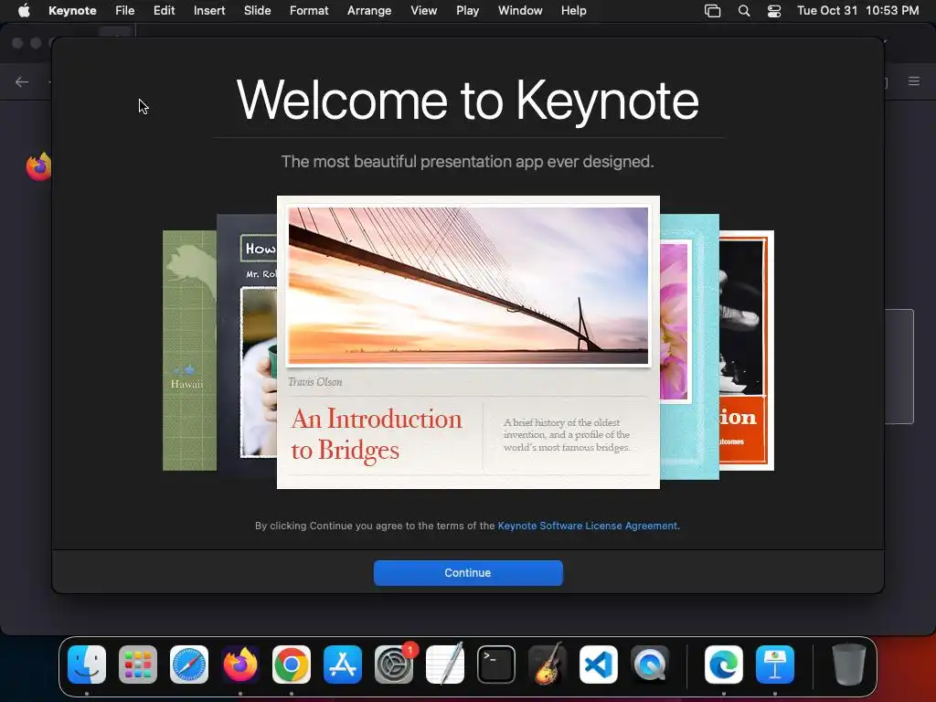Viewport: 936px width, 702px height.
Task: Open the Insert menu
Action: pos(209,11)
